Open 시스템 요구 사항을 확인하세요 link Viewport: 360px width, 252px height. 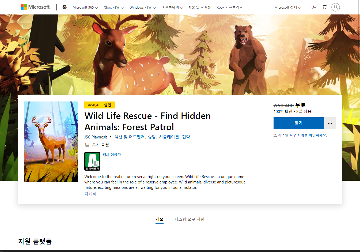[302, 135]
